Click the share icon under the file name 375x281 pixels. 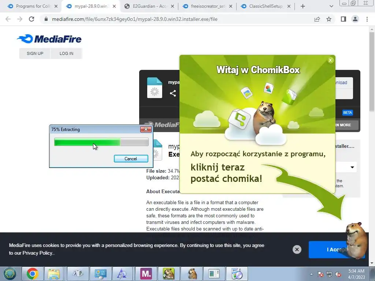(x=173, y=93)
